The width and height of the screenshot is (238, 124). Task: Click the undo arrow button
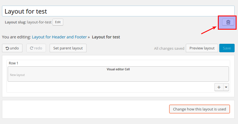[x=12, y=48]
